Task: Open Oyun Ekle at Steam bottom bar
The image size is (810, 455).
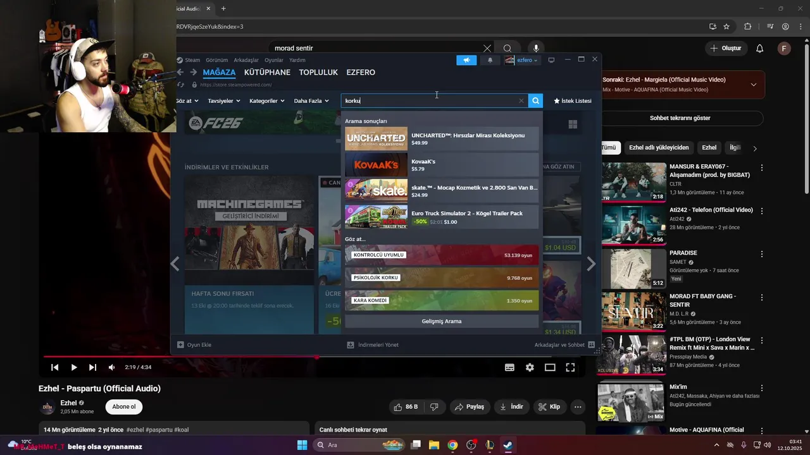Action: (194, 345)
